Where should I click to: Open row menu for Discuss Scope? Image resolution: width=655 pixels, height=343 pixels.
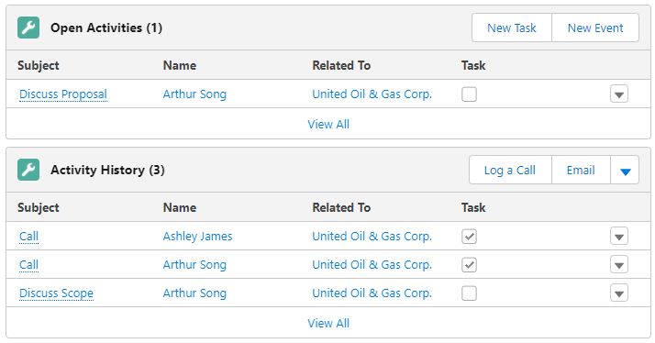[618, 293]
